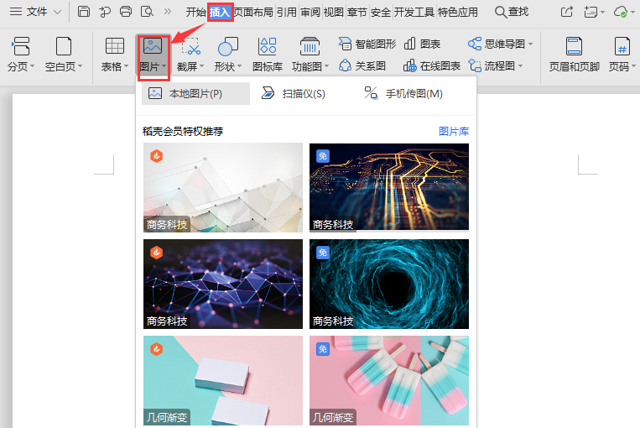Screen dimensions: 640x428
Task: Choose 手机传图(M) phone transfer option
Action: (x=403, y=93)
